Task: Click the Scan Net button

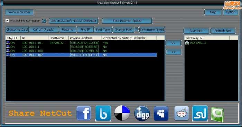Action: click(x=196, y=31)
